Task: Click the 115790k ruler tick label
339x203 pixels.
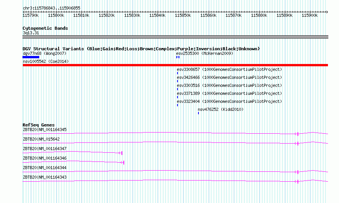Action: pyautogui.click(x=30, y=15)
